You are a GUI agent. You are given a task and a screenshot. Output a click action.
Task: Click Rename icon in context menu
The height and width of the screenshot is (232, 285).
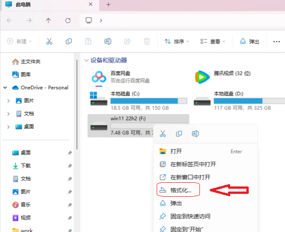(195, 133)
